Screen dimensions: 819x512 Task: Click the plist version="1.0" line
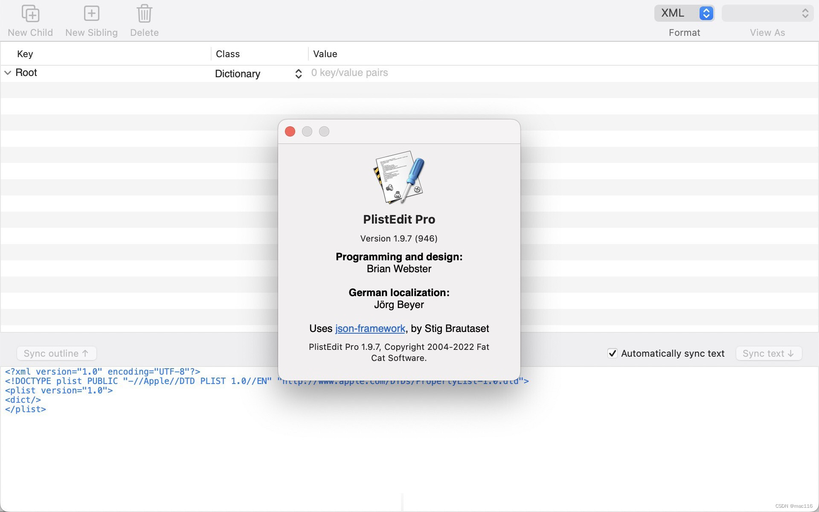pos(59,390)
